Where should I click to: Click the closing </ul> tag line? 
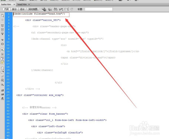click(x=58, y=83)
